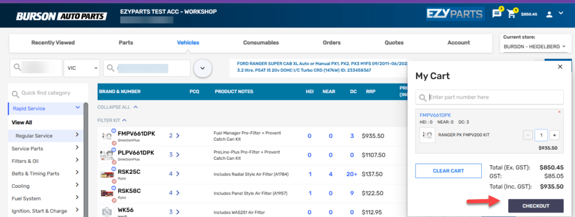The height and width of the screenshot is (217, 575).
Task: Expand PCQ 2 details for FMPV661DPK
Action: 174,136
